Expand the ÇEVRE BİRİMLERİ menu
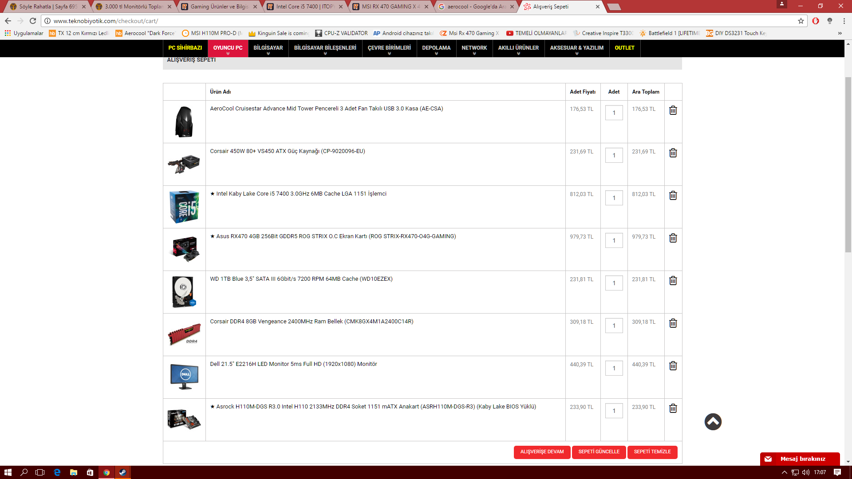Viewport: 852px width, 479px height. [389, 49]
